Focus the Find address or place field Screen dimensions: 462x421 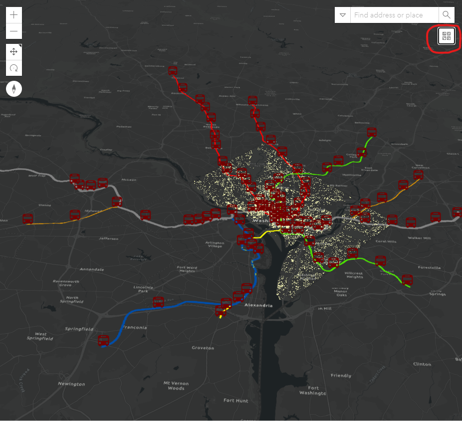394,15
